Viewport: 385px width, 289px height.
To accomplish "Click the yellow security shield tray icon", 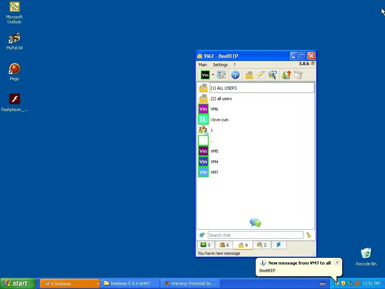I will pos(344,284).
